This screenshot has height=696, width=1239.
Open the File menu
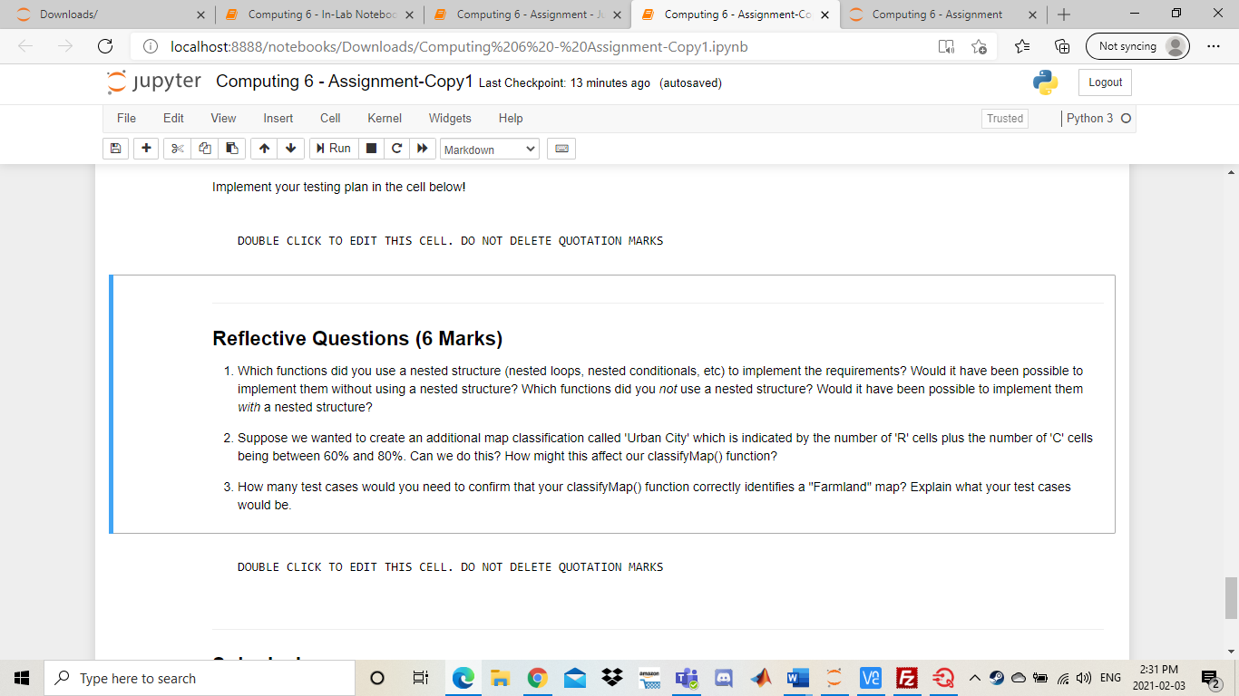[x=126, y=118]
